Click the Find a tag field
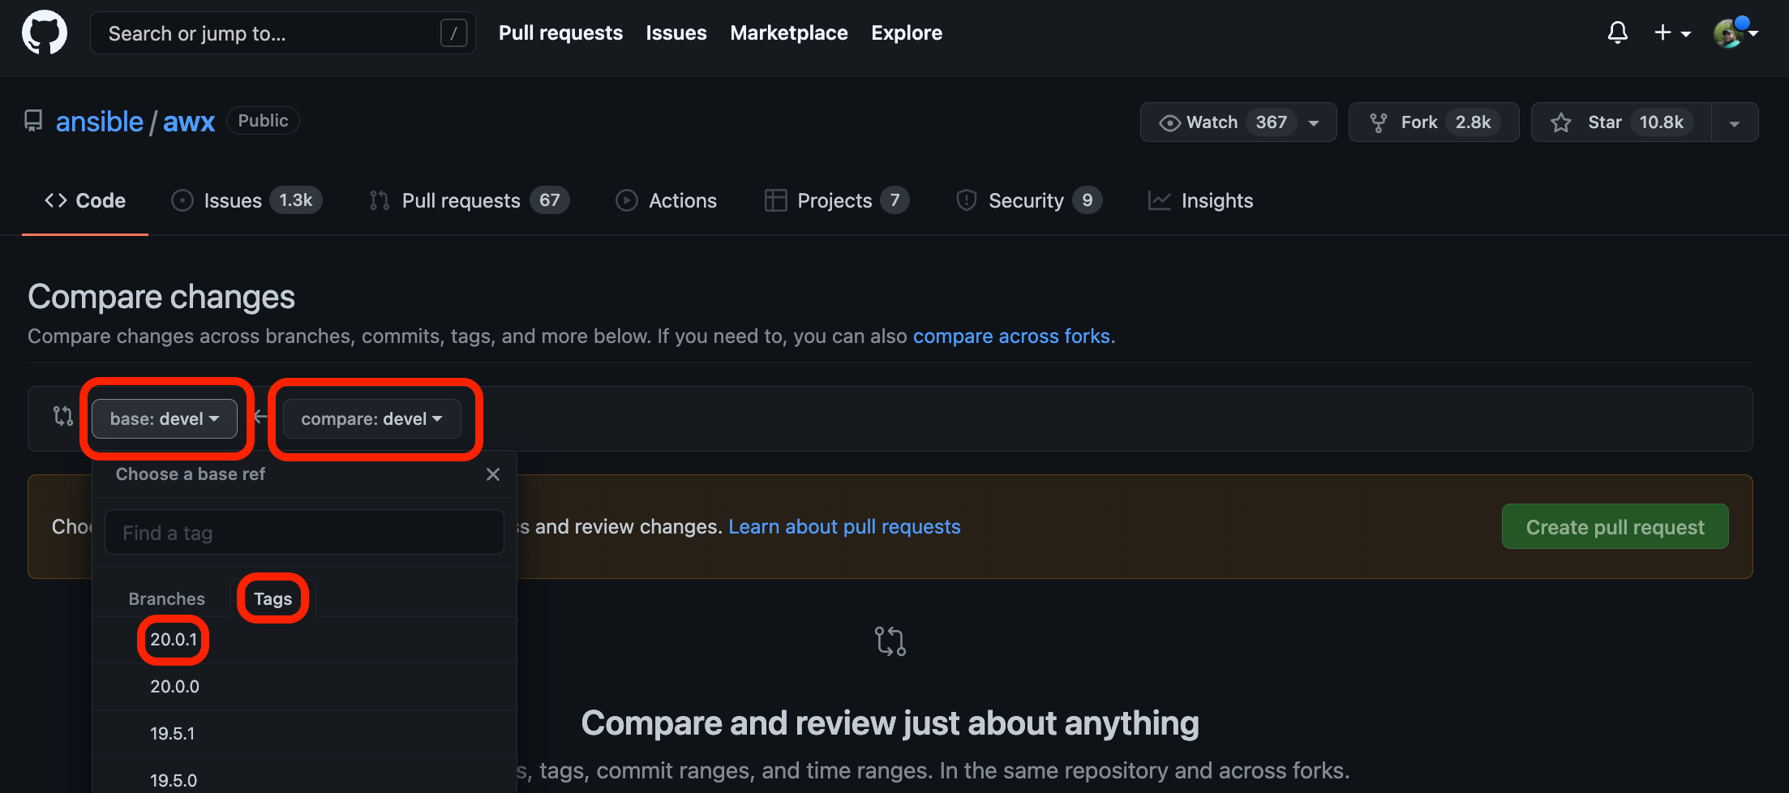Viewport: 1789px width, 793px height. [x=304, y=533]
